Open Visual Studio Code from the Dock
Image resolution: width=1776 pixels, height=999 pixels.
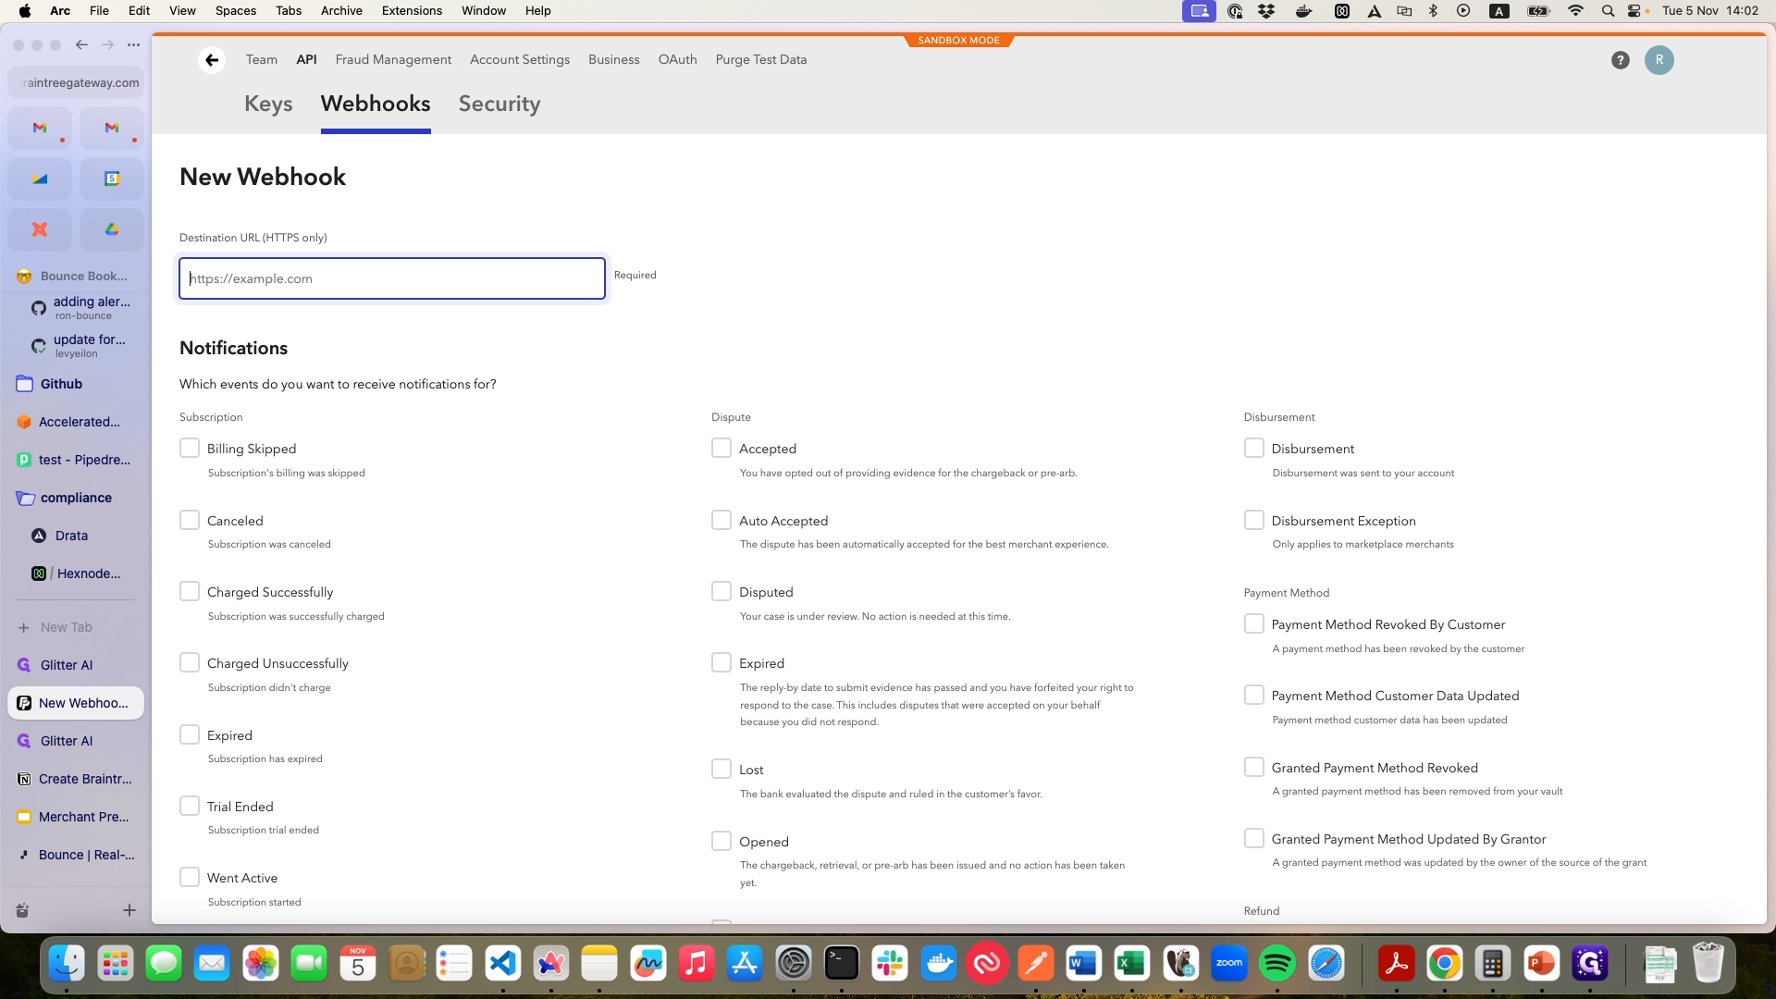click(502, 964)
